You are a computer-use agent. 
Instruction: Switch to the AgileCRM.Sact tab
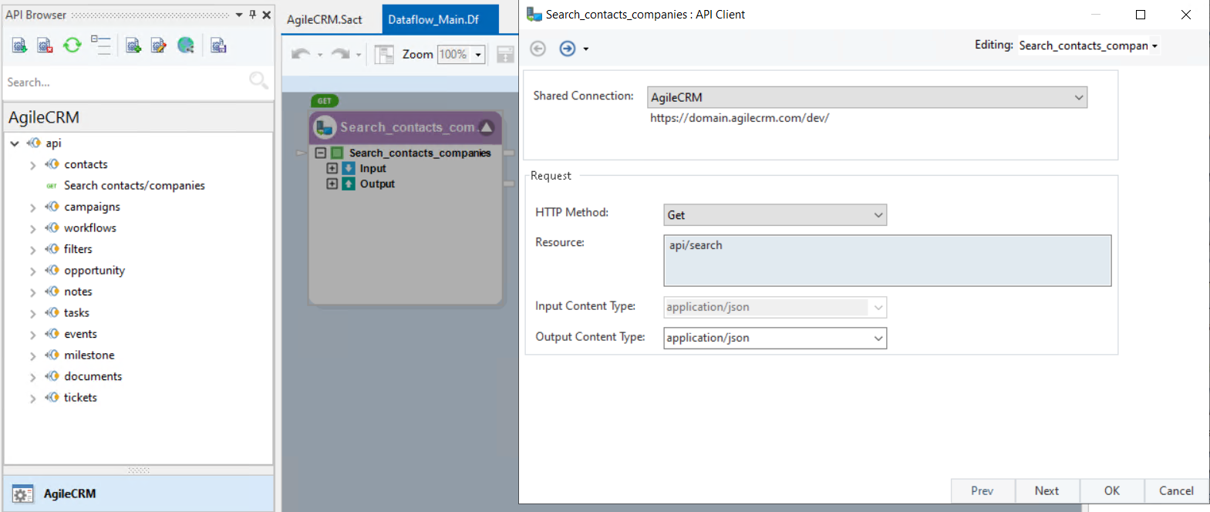click(324, 19)
